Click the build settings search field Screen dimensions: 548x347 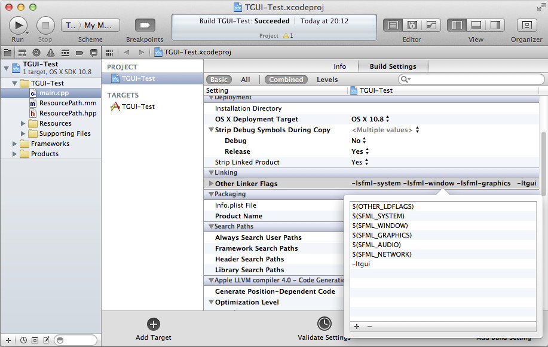(x=471, y=80)
